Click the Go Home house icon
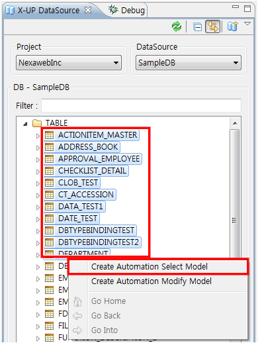258x343 pixels. pyautogui.click(x=77, y=301)
